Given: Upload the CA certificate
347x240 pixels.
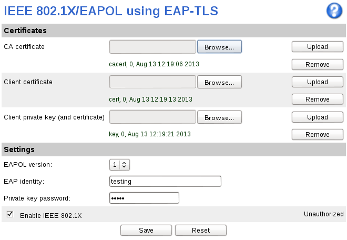Looking at the screenshot, I should (318, 47).
